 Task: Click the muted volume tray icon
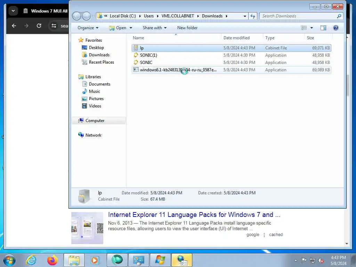coord(321,260)
